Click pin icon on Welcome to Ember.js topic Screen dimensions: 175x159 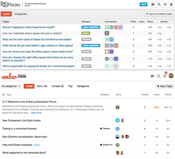[6, 102]
